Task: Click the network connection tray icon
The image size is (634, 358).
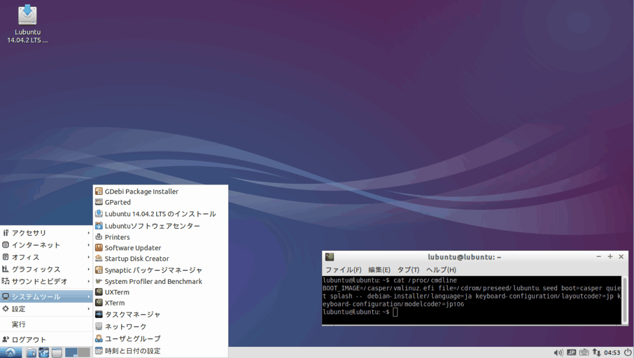Action: coord(596,353)
